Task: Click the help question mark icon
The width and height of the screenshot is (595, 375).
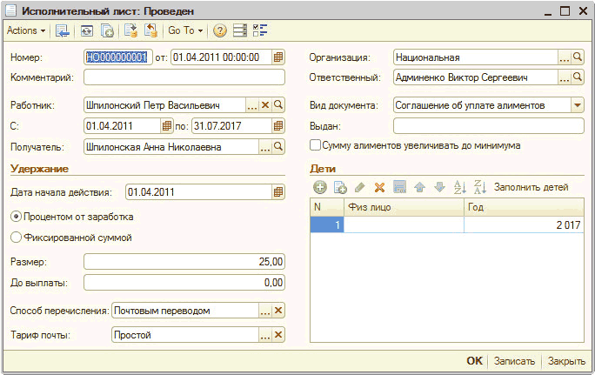Action: click(219, 30)
